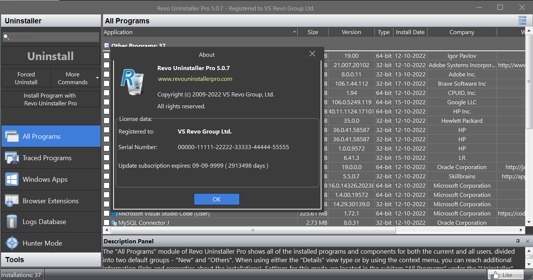The height and width of the screenshot is (280, 533).
Task: Sort by the Version column header
Action: tap(351, 32)
